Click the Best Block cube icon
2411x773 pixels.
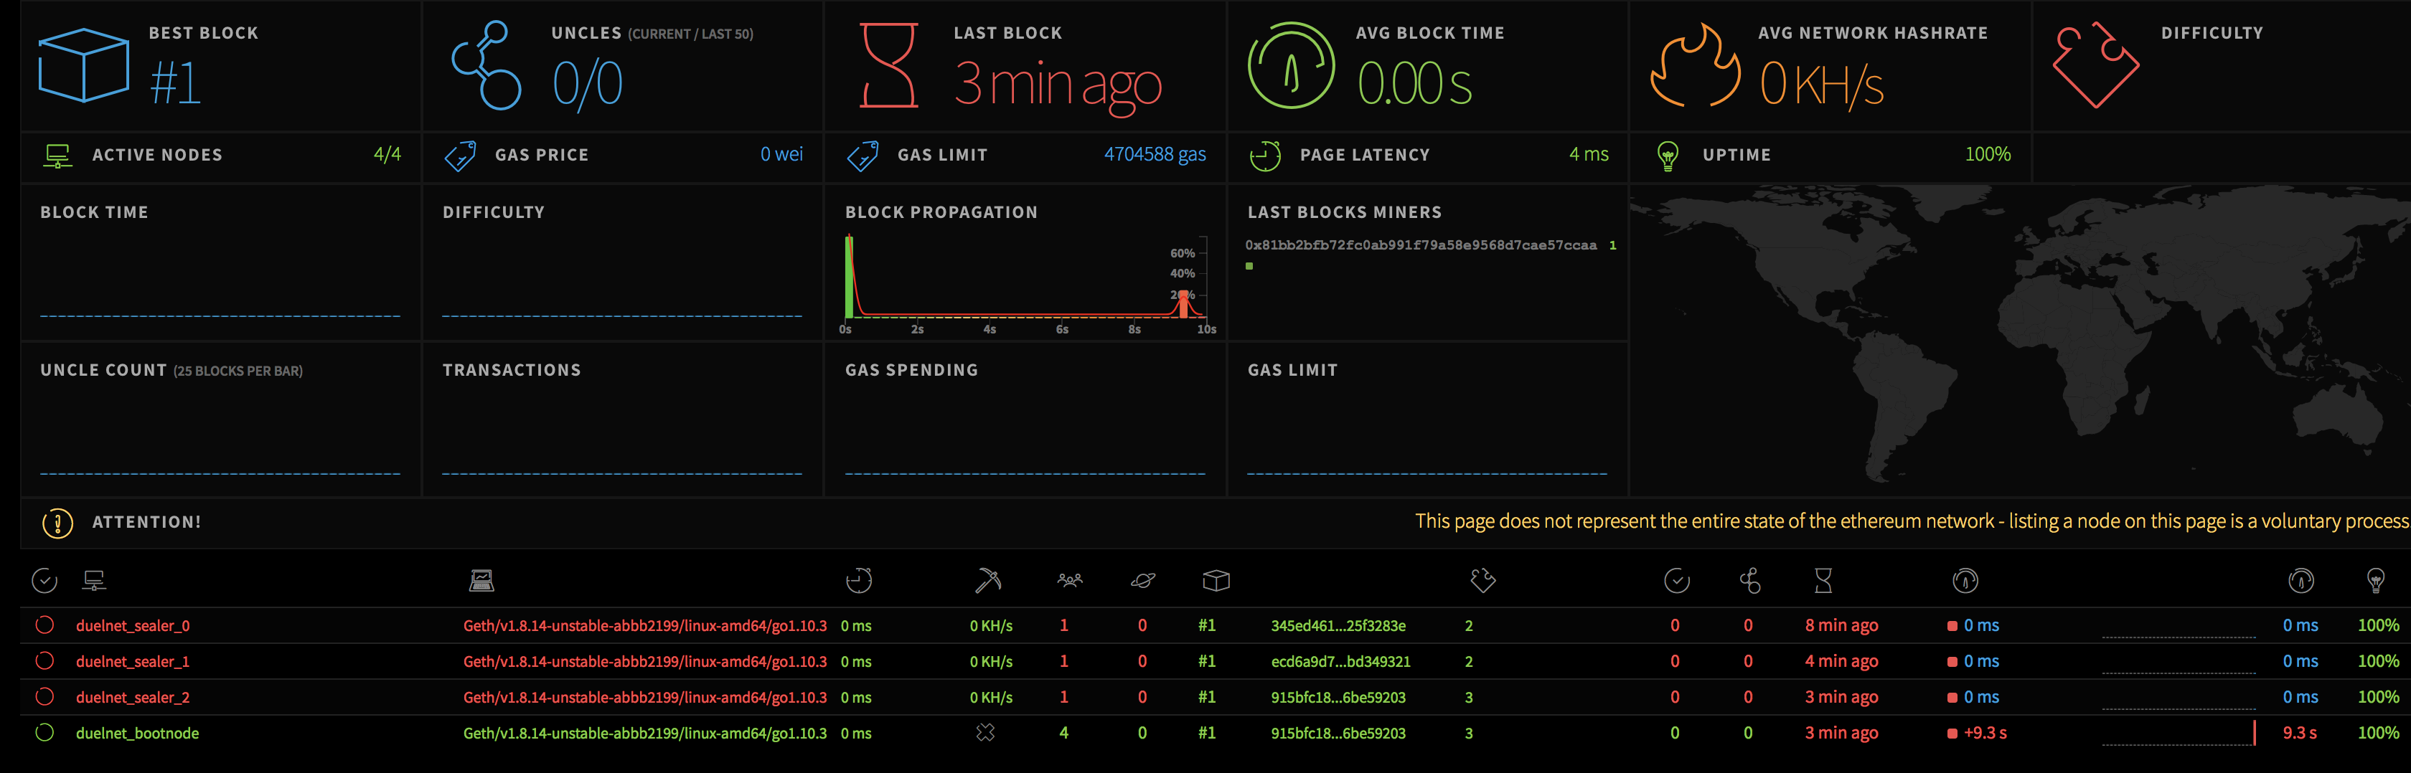click(83, 65)
